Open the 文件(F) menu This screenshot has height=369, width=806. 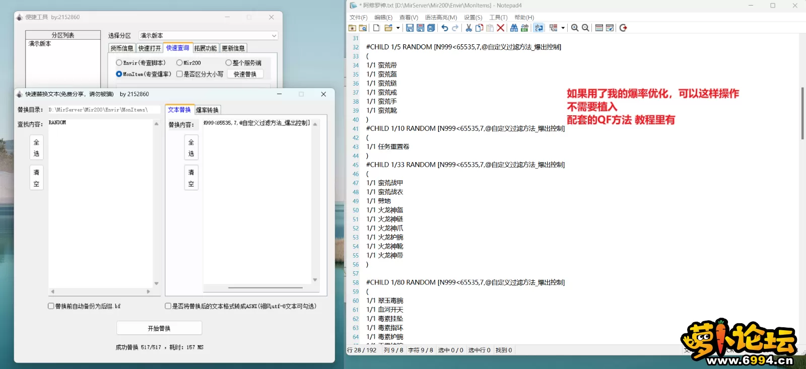pyautogui.click(x=358, y=18)
